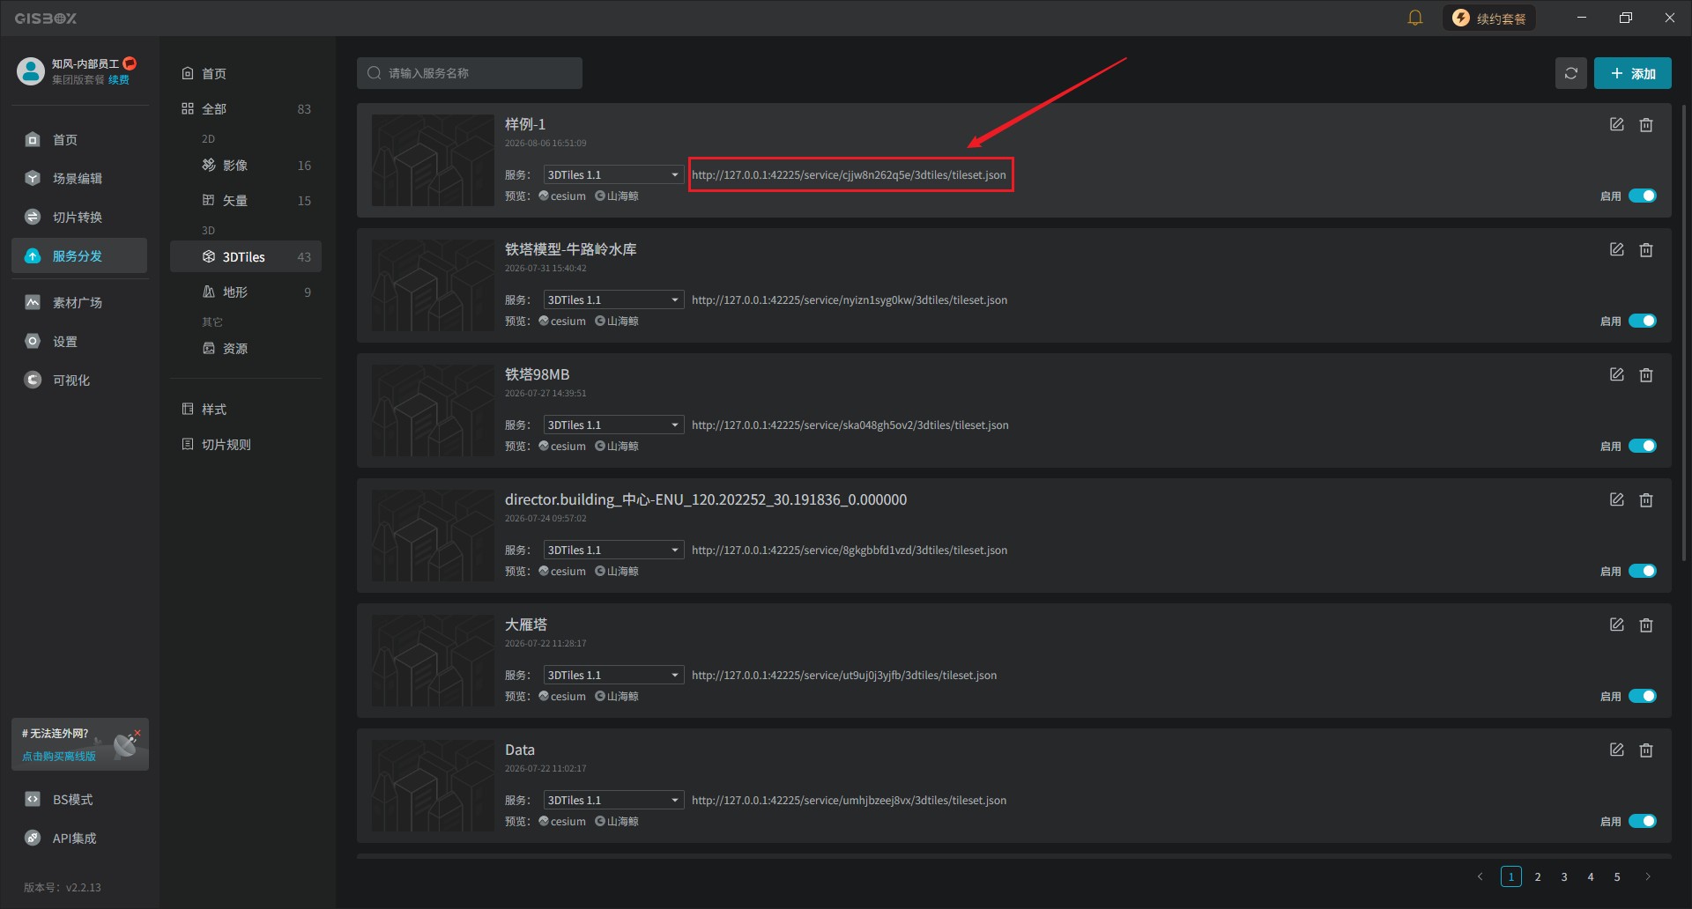Open 切片规则 in the service panel
This screenshot has width=1692, height=909.
click(246, 445)
